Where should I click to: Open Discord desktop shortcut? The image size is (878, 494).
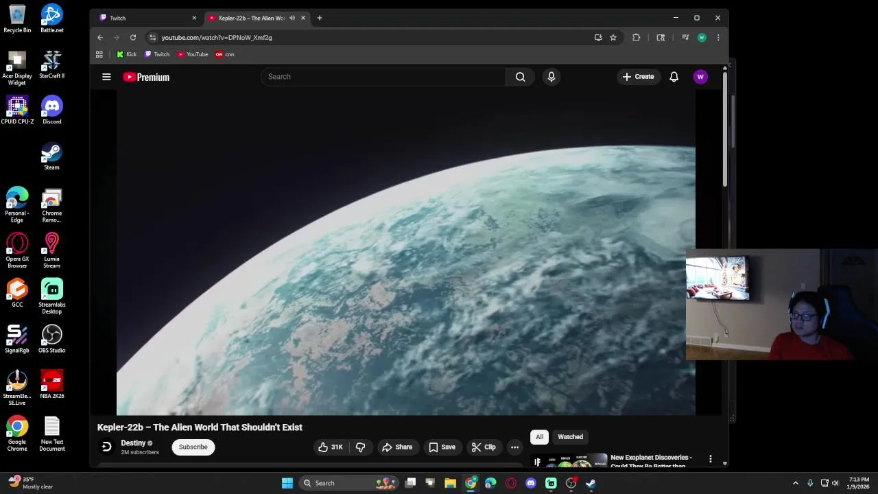pyautogui.click(x=52, y=110)
